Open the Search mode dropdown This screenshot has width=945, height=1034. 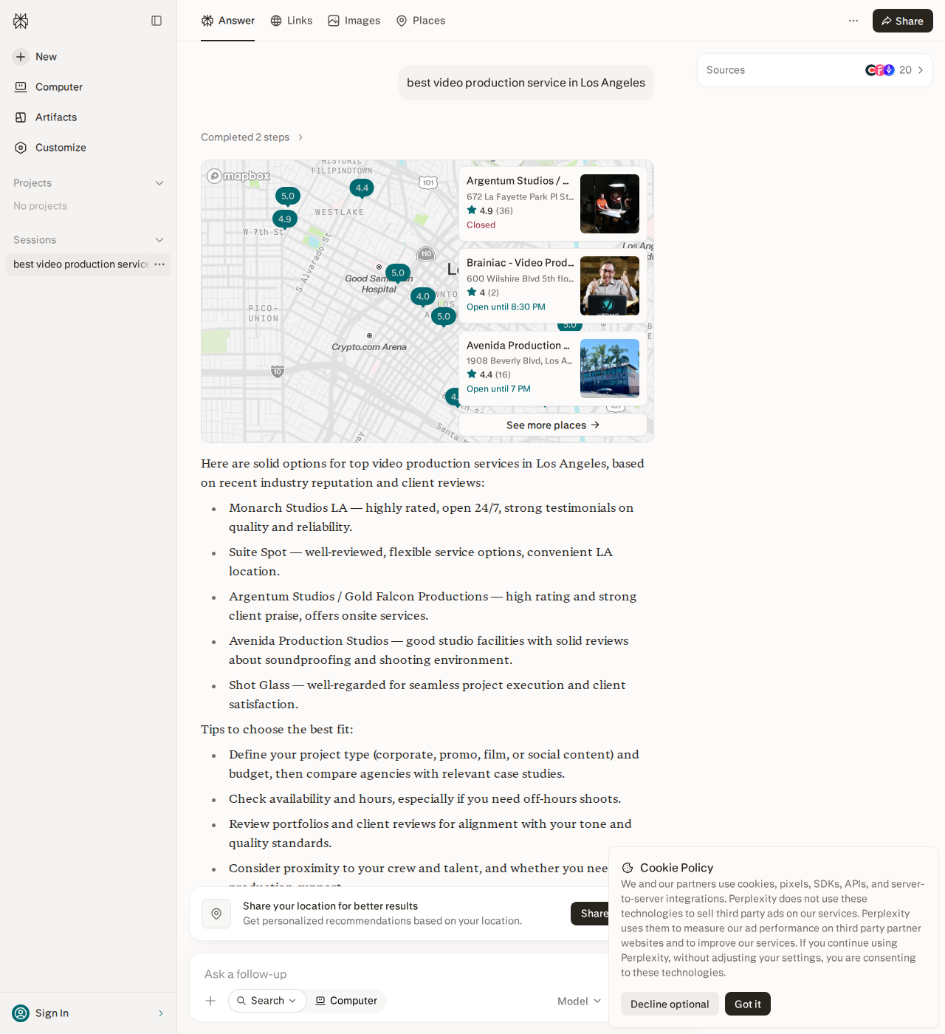(x=267, y=1001)
